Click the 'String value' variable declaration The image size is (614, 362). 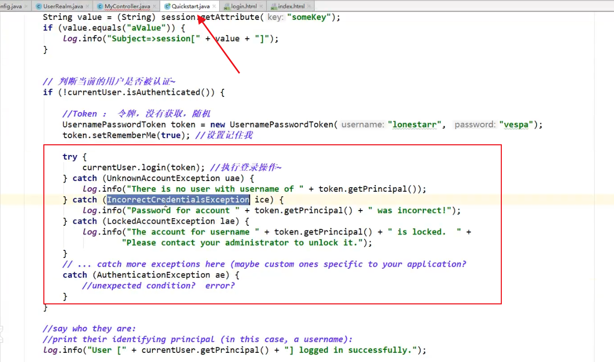72,17
